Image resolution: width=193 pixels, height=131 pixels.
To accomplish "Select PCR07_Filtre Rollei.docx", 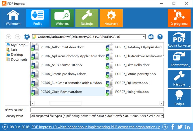I will pyautogui.click(x=128, y=65).
